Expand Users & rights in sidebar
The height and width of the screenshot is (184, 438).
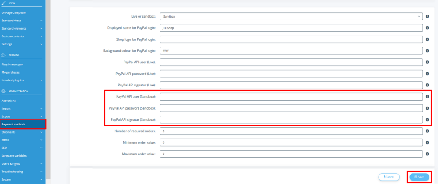click(41, 164)
